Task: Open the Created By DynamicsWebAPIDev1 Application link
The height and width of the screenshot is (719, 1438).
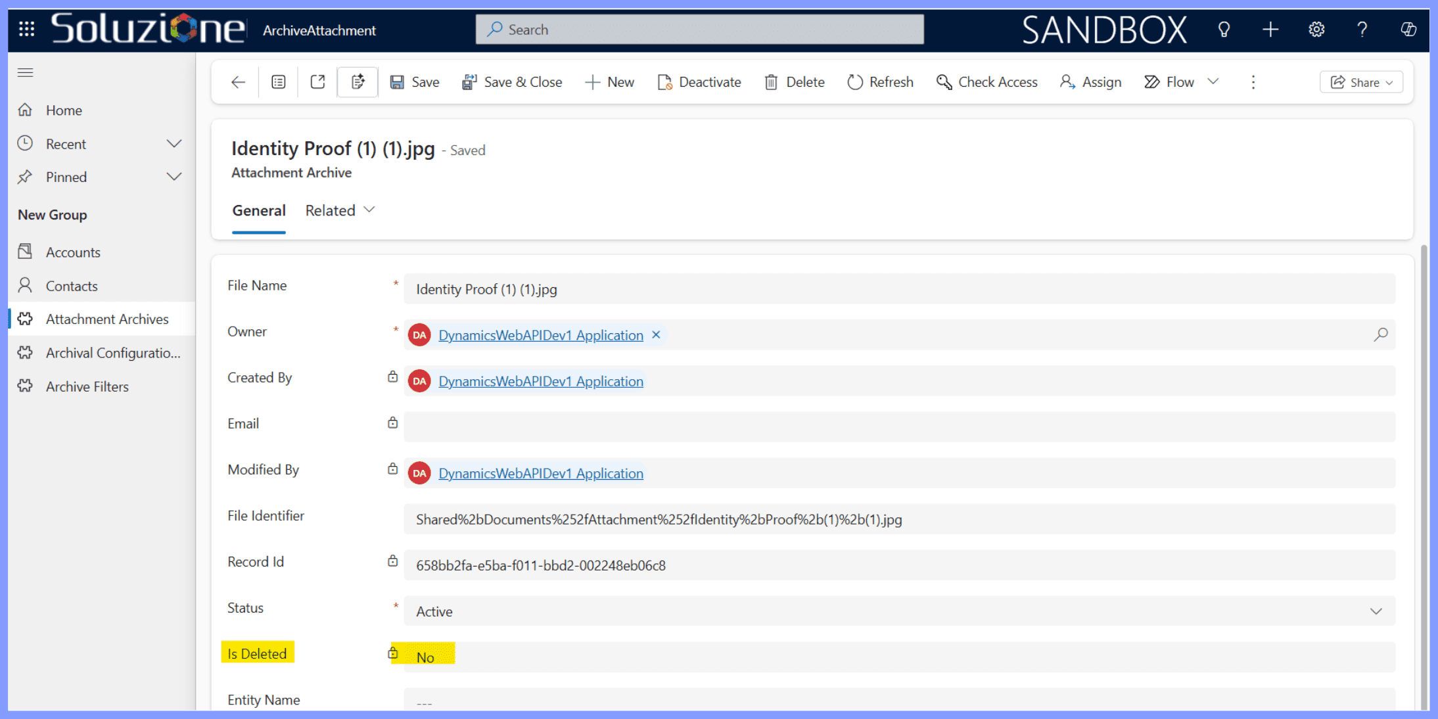Action: (540, 381)
